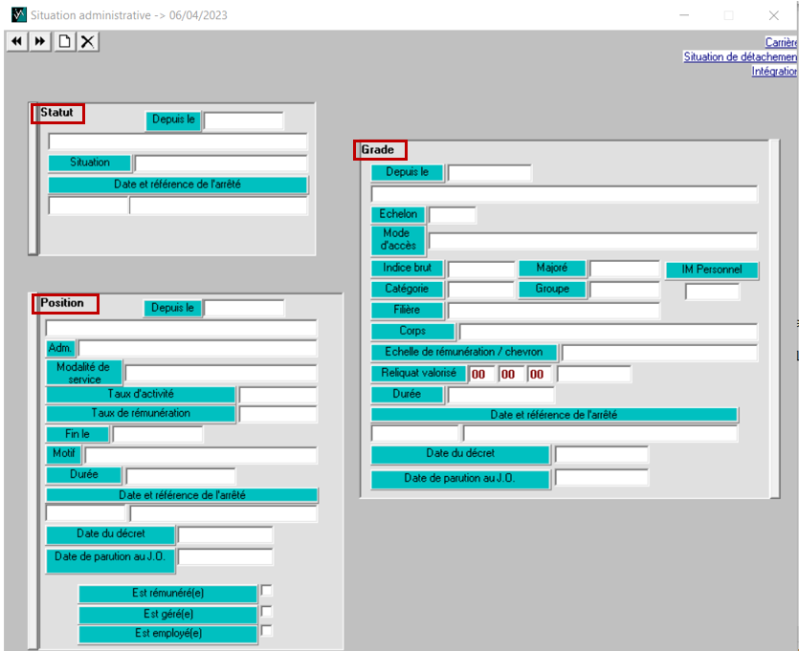Close the Situation administrative window
This screenshot has width=799, height=651.
click(x=773, y=15)
